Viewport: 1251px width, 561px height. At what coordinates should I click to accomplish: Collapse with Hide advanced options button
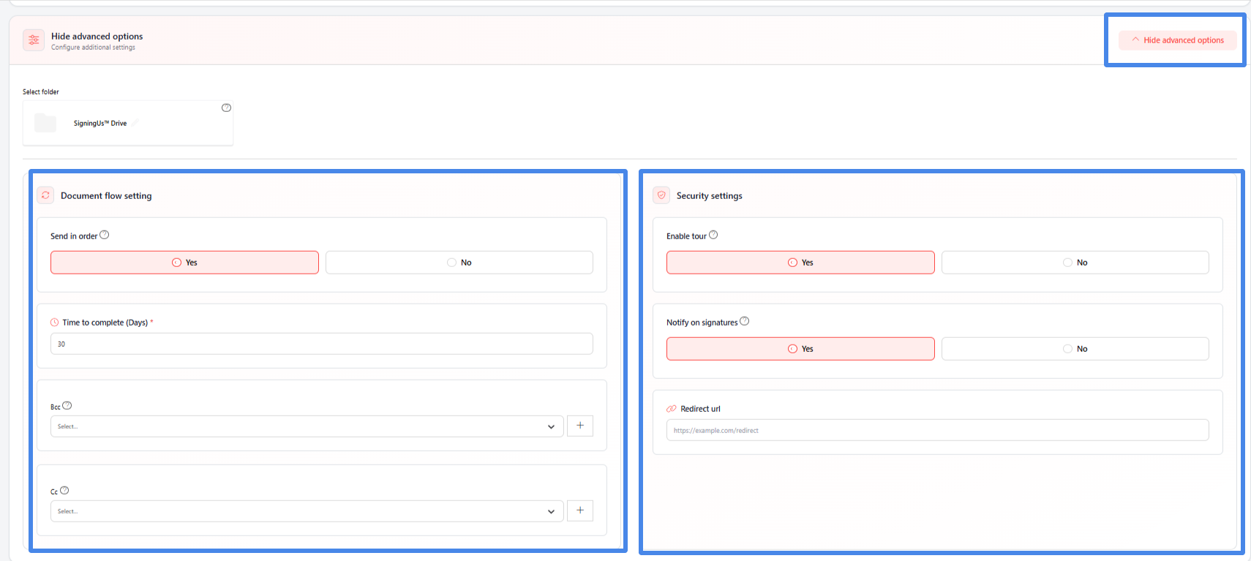tap(1178, 40)
